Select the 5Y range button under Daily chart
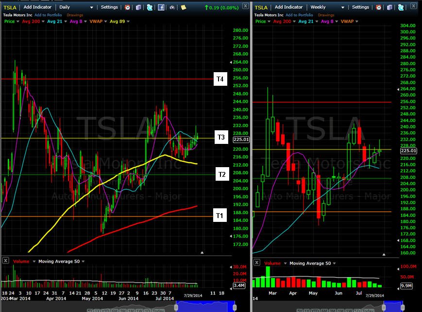Image resolution: width=422 pixels, height=312 pixels. (x=91, y=311)
